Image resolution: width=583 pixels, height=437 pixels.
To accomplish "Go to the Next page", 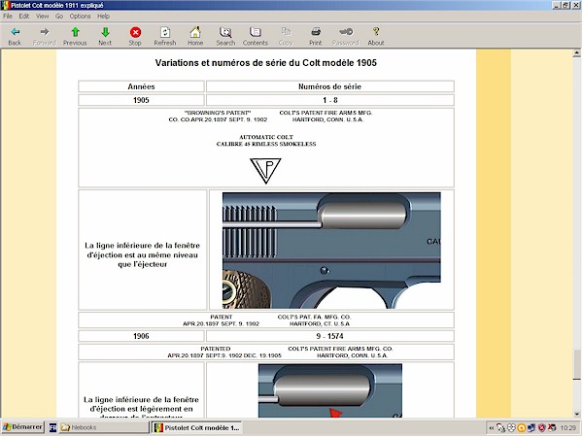I will [x=105, y=36].
